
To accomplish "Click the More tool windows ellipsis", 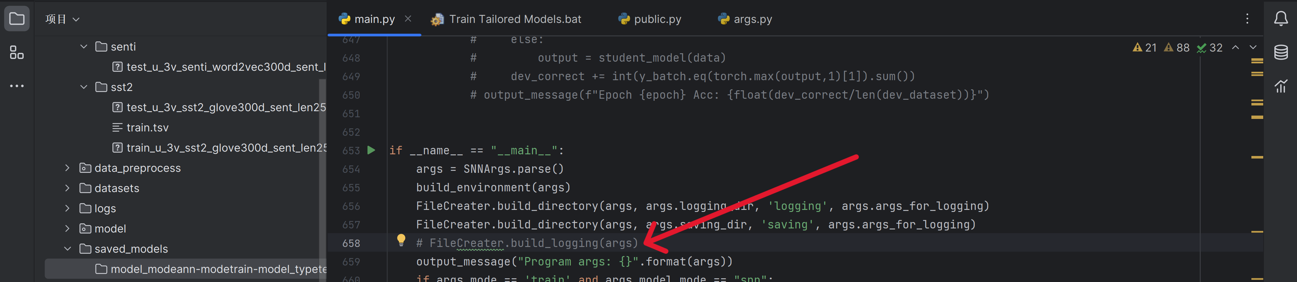I will point(17,86).
